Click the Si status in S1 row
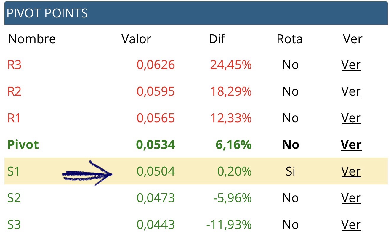This screenshot has width=391, height=246. pos(290,171)
